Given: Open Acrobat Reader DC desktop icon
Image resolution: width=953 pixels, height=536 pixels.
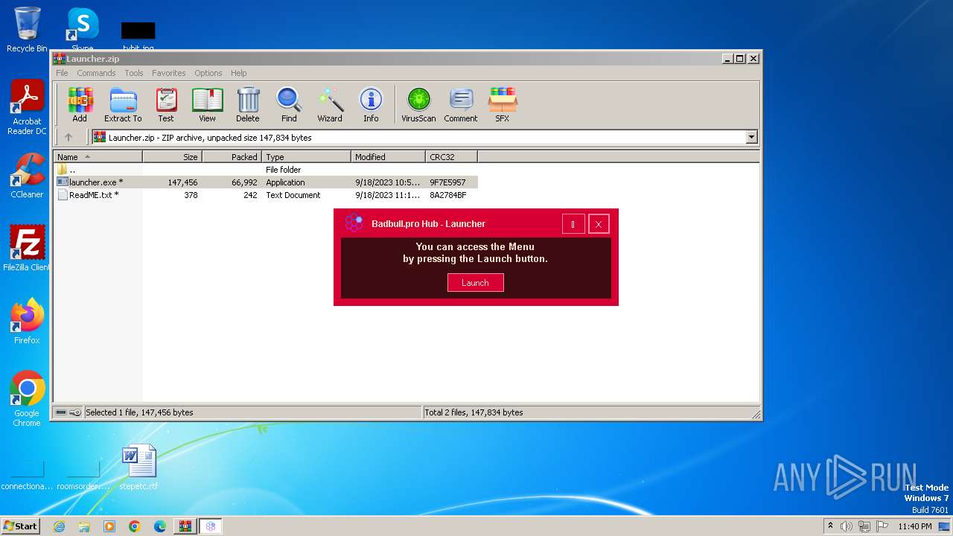Looking at the screenshot, I should click(27, 108).
